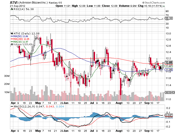Click the Volume bars legend icon
The image size is (175, 133).
12,44
